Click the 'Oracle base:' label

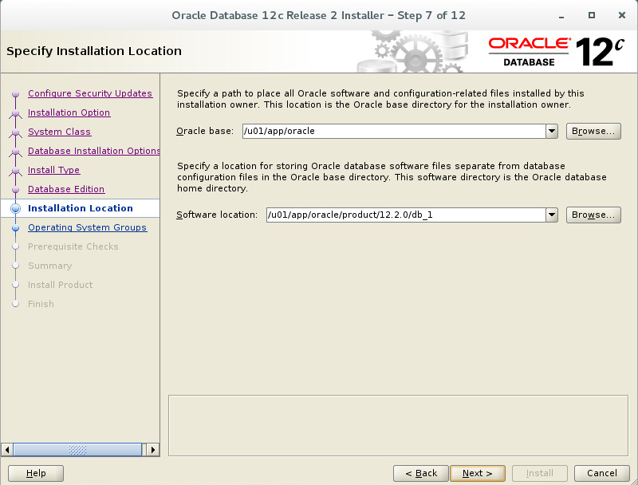point(205,131)
